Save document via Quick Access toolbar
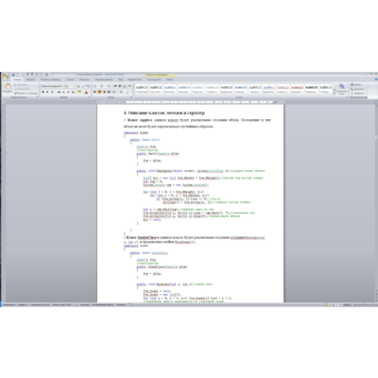Screen dimensions: 378x378 click(13, 75)
